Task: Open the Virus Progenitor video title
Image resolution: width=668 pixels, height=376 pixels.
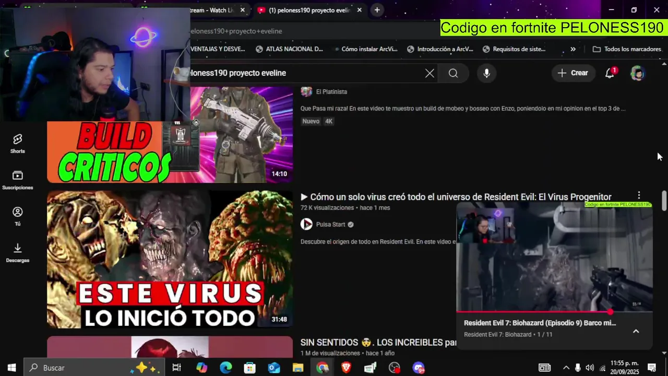Action: [x=456, y=197]
